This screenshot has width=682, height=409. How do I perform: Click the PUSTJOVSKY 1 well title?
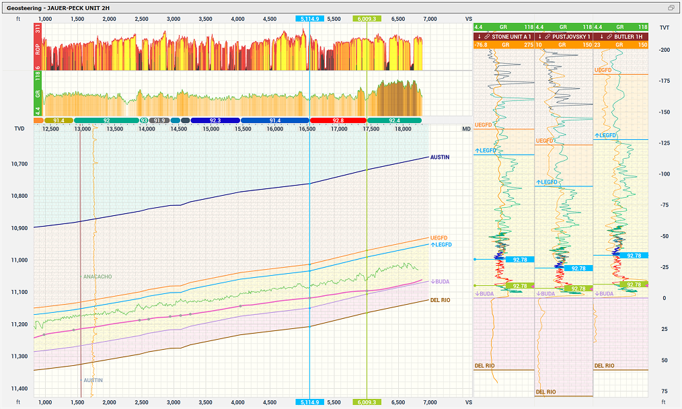click(x=572, y=36)
